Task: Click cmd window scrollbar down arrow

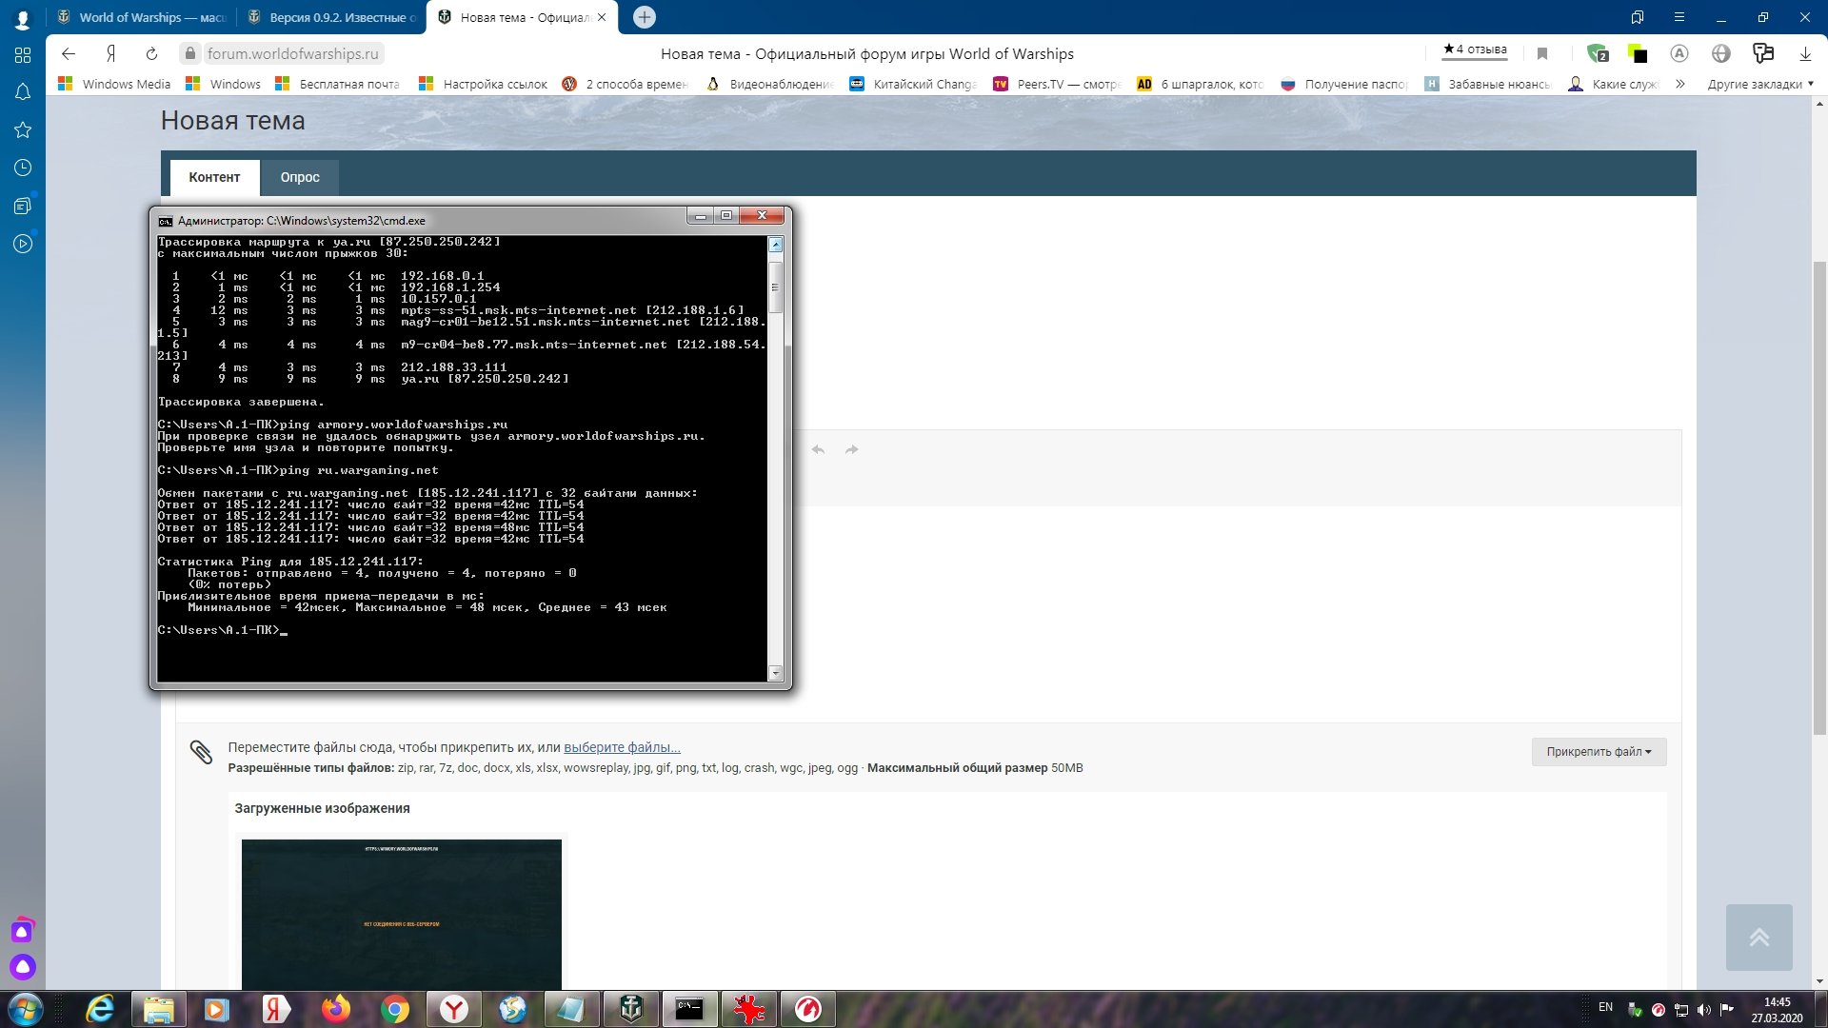Action: (775, 673)
